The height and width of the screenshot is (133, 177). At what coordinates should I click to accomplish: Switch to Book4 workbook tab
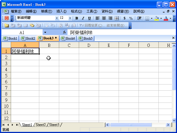click(x=68, y=39)
